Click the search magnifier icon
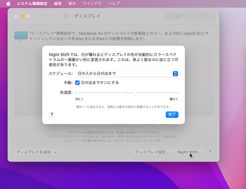The width and height of the screenshot is (246, 189). [170, 16]
